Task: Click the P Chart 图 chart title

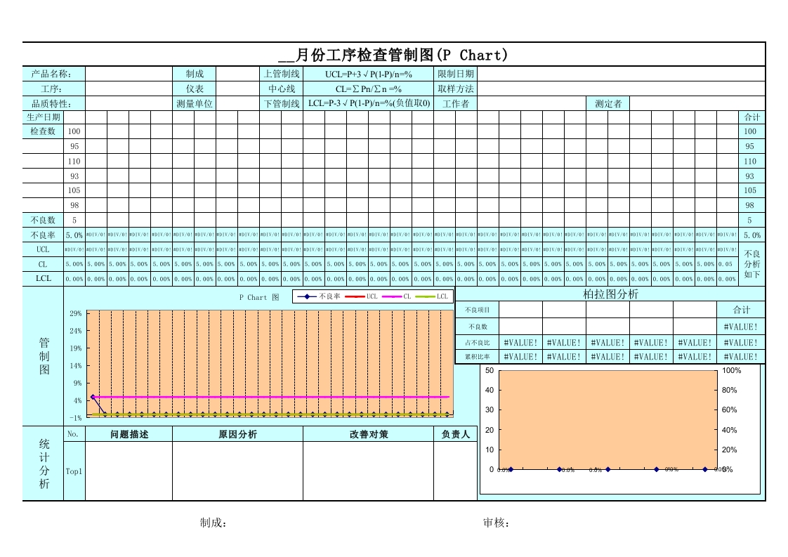Action: coord(260,296)
